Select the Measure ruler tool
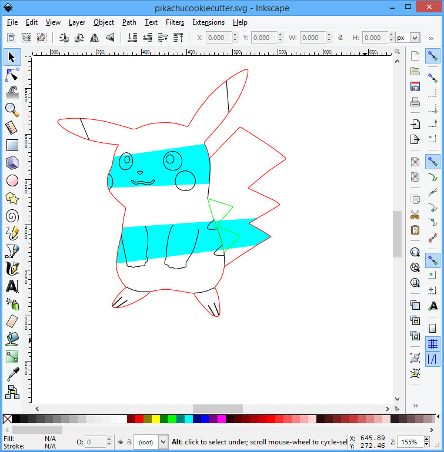Screen dimensions: 444x452 pyautogui.click(x=12, y=128)
